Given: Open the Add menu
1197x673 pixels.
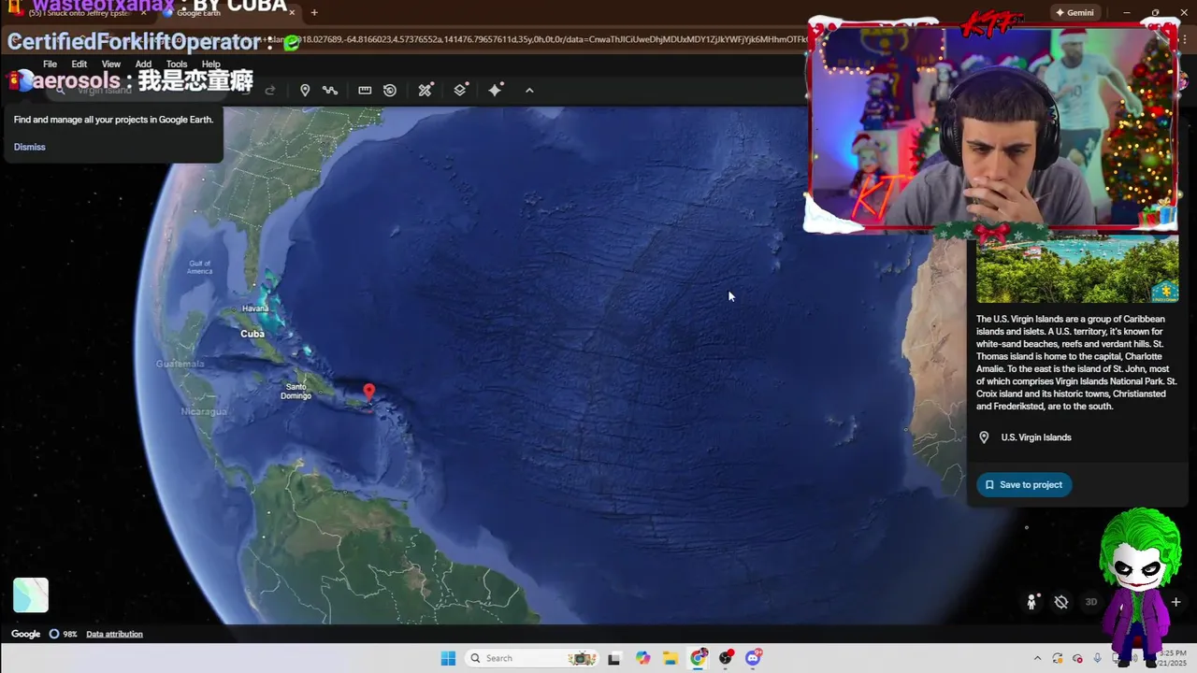Looking at the screenshot, I should tap(143, 64).
